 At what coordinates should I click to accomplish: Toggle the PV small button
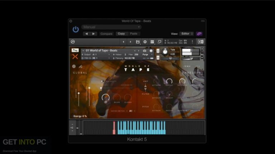pyautogui.click(x=202, y=57)
